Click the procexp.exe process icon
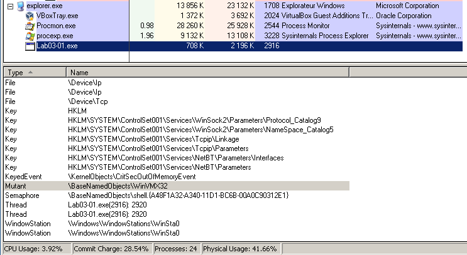467x255 pixels. point(30,36)
